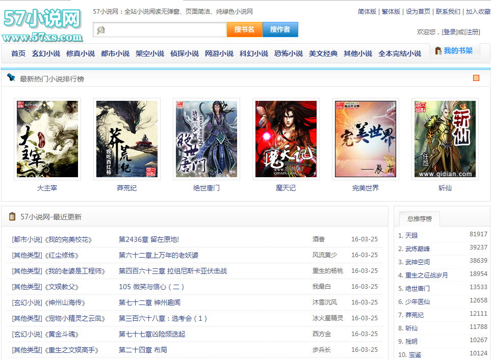Image resolution: width=491 pixels, height=360 pixels.
Task: Open 联系我们 link
Action: 448,12
